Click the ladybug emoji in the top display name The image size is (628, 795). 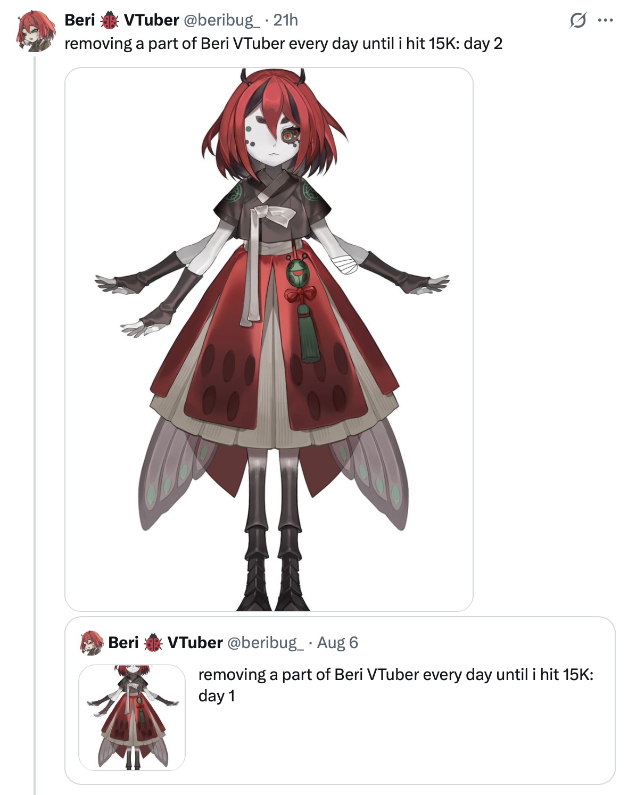pyautogui.click(x=110, y=20)
